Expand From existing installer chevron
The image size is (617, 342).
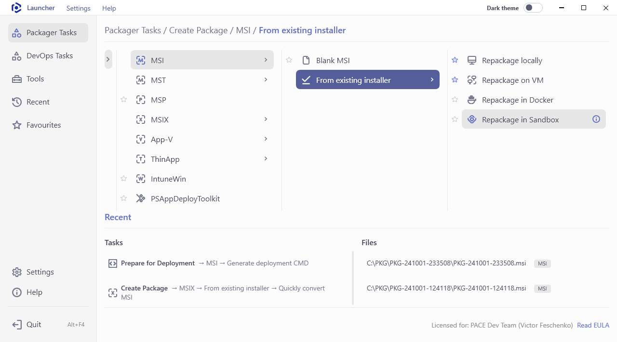pos(432,79)
